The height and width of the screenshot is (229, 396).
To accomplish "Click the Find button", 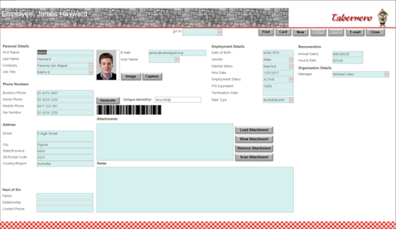I will pyautogui.click(x=266, y=32).
